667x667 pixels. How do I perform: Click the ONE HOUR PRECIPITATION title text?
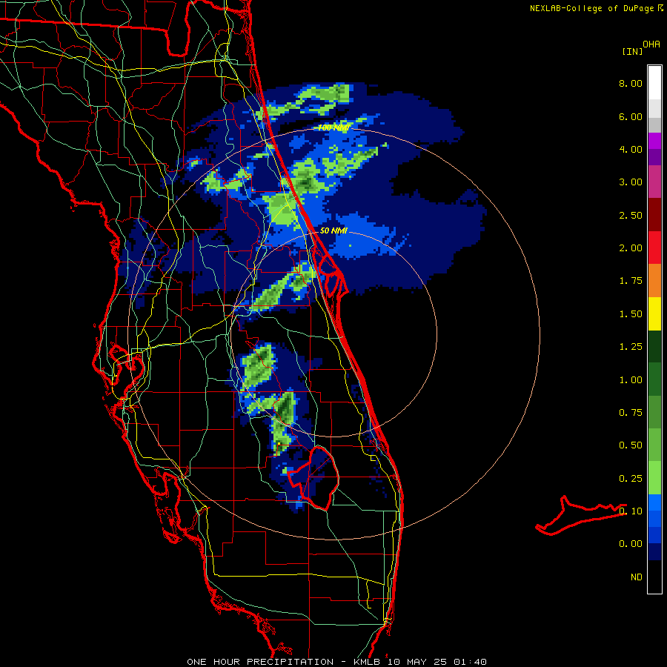pyautogui.click(x=260, y=662)
